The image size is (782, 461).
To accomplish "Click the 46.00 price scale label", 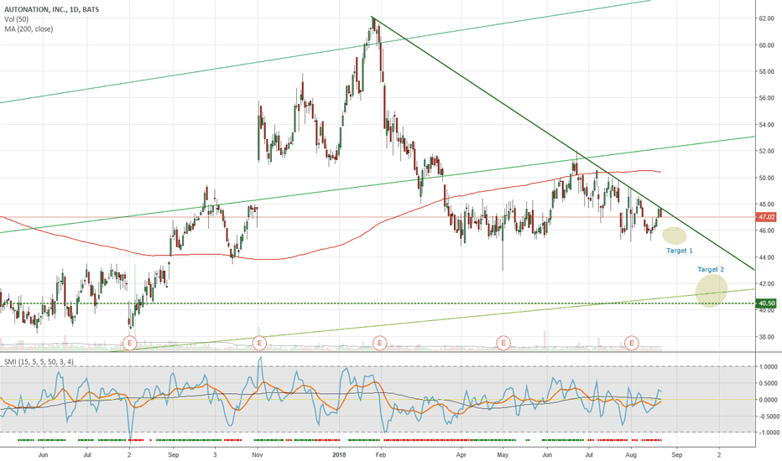I will [x=767, y=230].
